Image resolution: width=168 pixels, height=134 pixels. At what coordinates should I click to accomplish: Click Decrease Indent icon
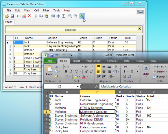point(99,77)
